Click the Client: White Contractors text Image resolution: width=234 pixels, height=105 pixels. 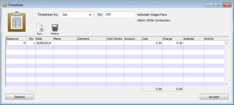(153, 20)
